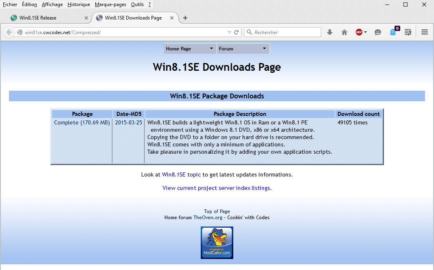Maximize the browser window
Screen dimensions: 434x270
406,4
